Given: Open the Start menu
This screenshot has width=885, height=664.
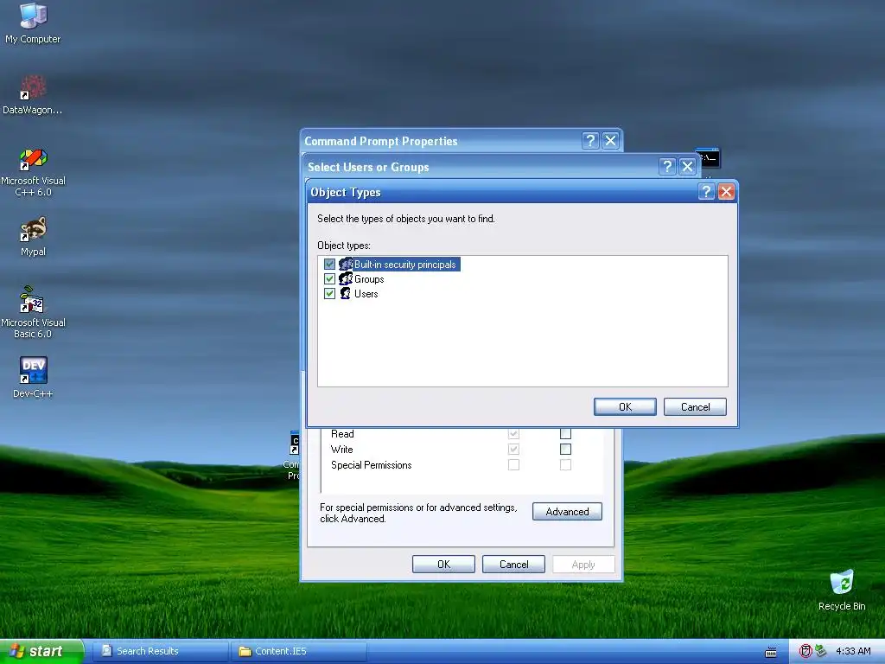Looking at the screenshot, I should coord(41,651).
